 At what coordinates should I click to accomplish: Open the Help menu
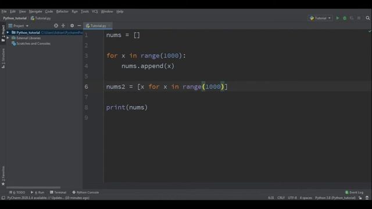[x=120, y=12]
